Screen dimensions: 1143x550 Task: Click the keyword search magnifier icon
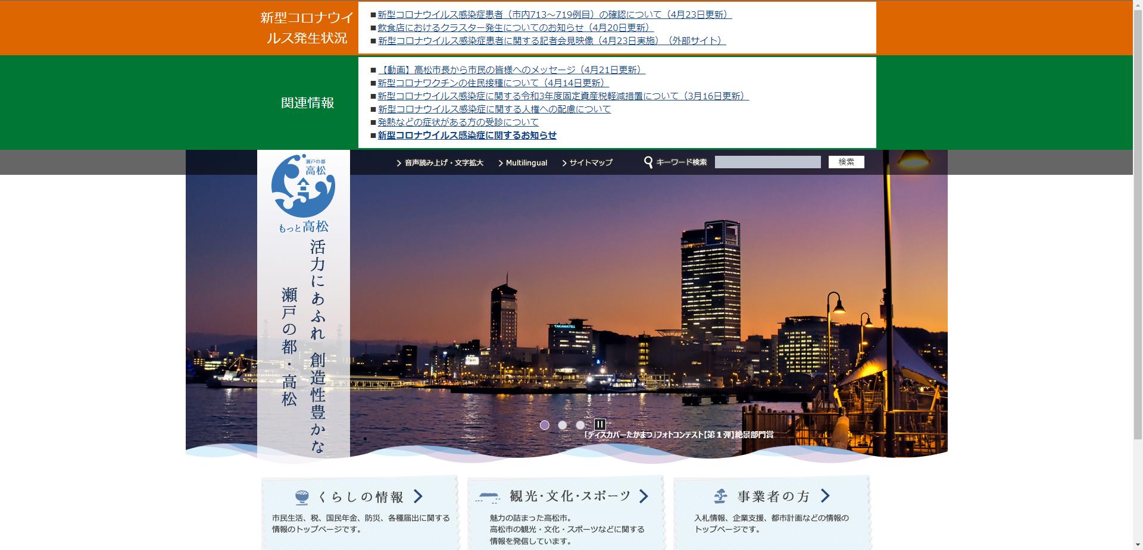click(x=648, y=161)
